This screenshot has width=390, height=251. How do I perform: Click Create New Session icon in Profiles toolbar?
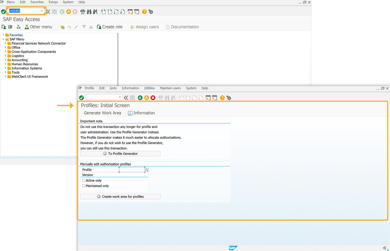pyautogui.click(x=208, y=98)
